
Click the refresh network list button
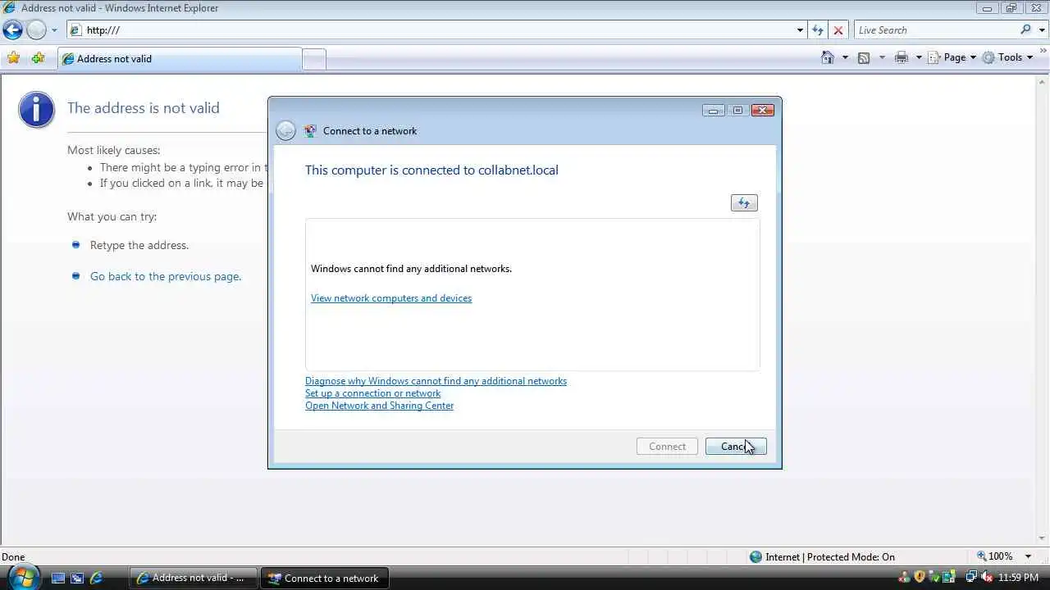[744, 203]
